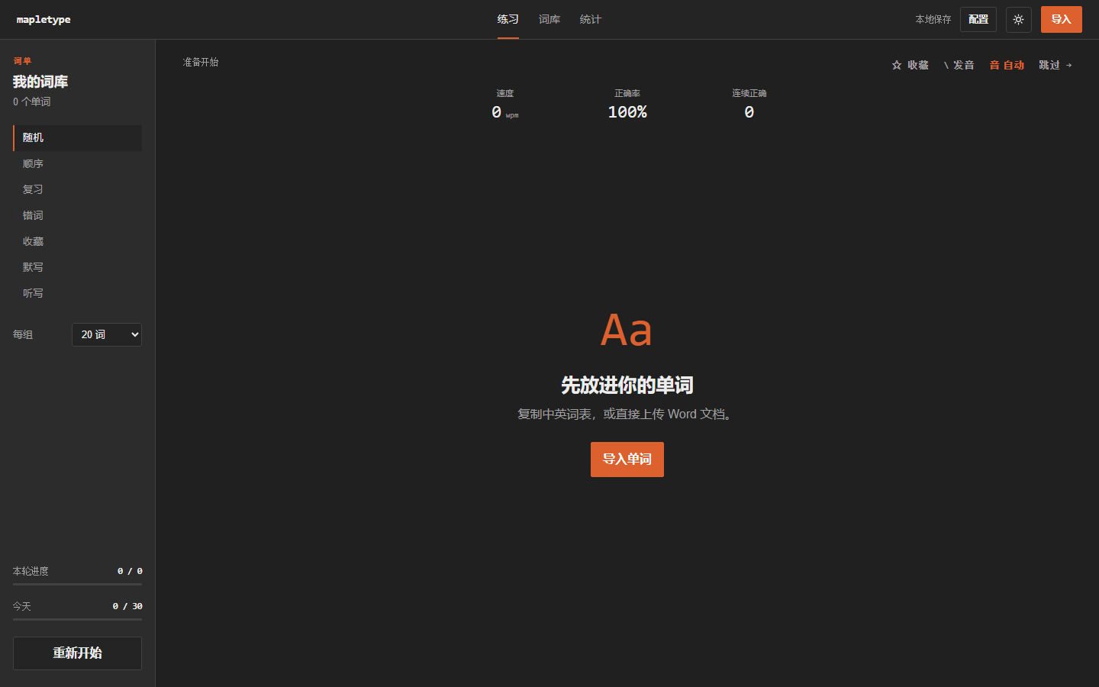The width and height of the screenshot is (1099, 687).
Task: Select 复习 practice mode
Action: coord(77,190)
